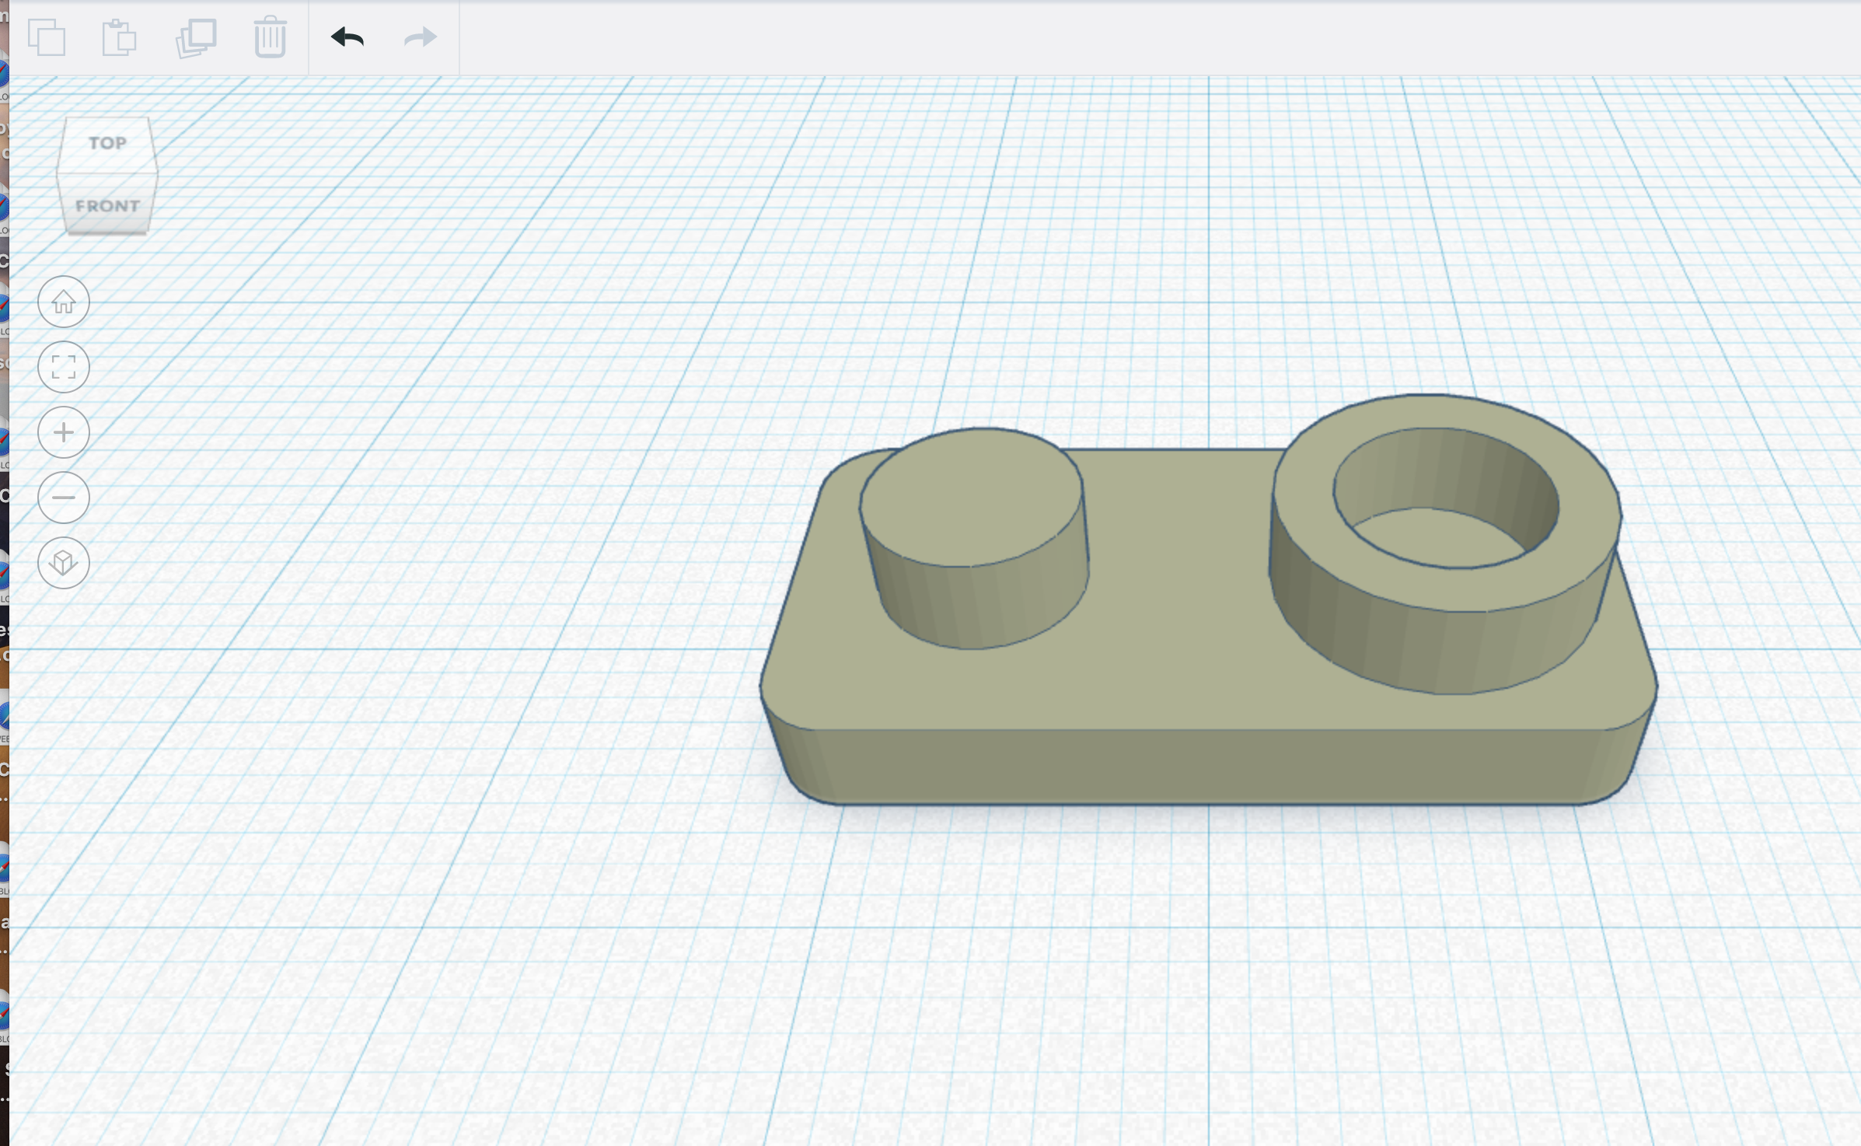Click TOP on the view cube
Image resolution: width=1861 pixels, height=1146 pixels.
coord(107,142)
